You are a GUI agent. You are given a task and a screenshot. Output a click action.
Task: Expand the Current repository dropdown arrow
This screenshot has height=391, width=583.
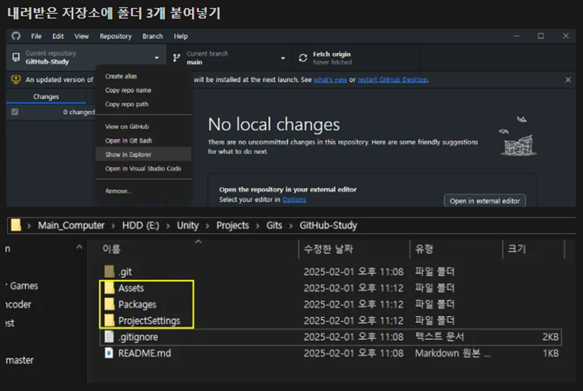pyautogui.click(x=157, y=57)
